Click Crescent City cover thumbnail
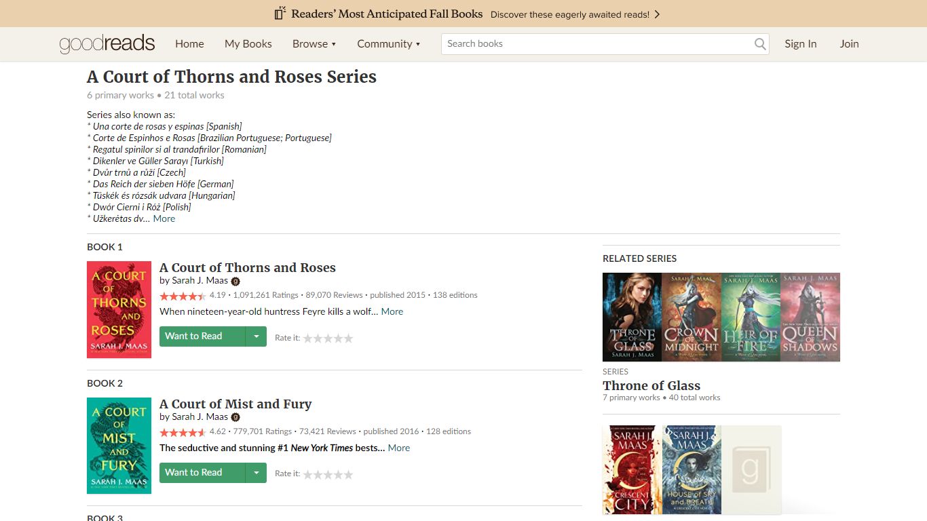This screenshot has width=927, height=521. 632,469
